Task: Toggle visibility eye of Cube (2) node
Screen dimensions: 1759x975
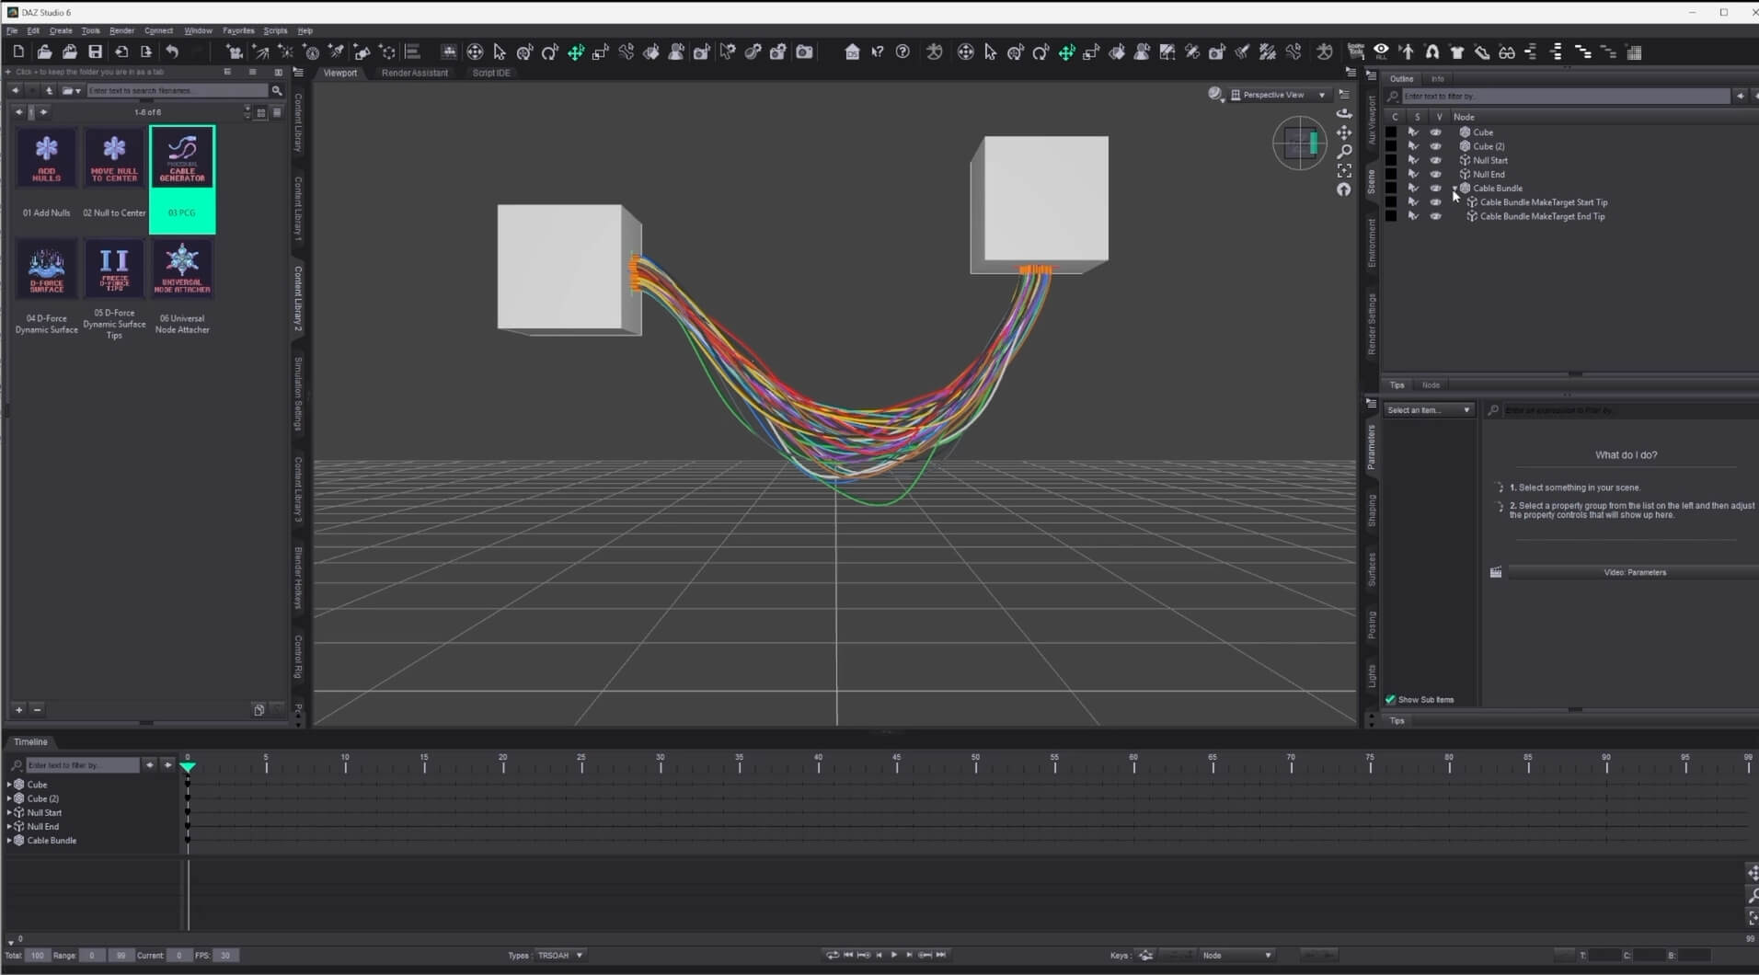Action: 1435,146
